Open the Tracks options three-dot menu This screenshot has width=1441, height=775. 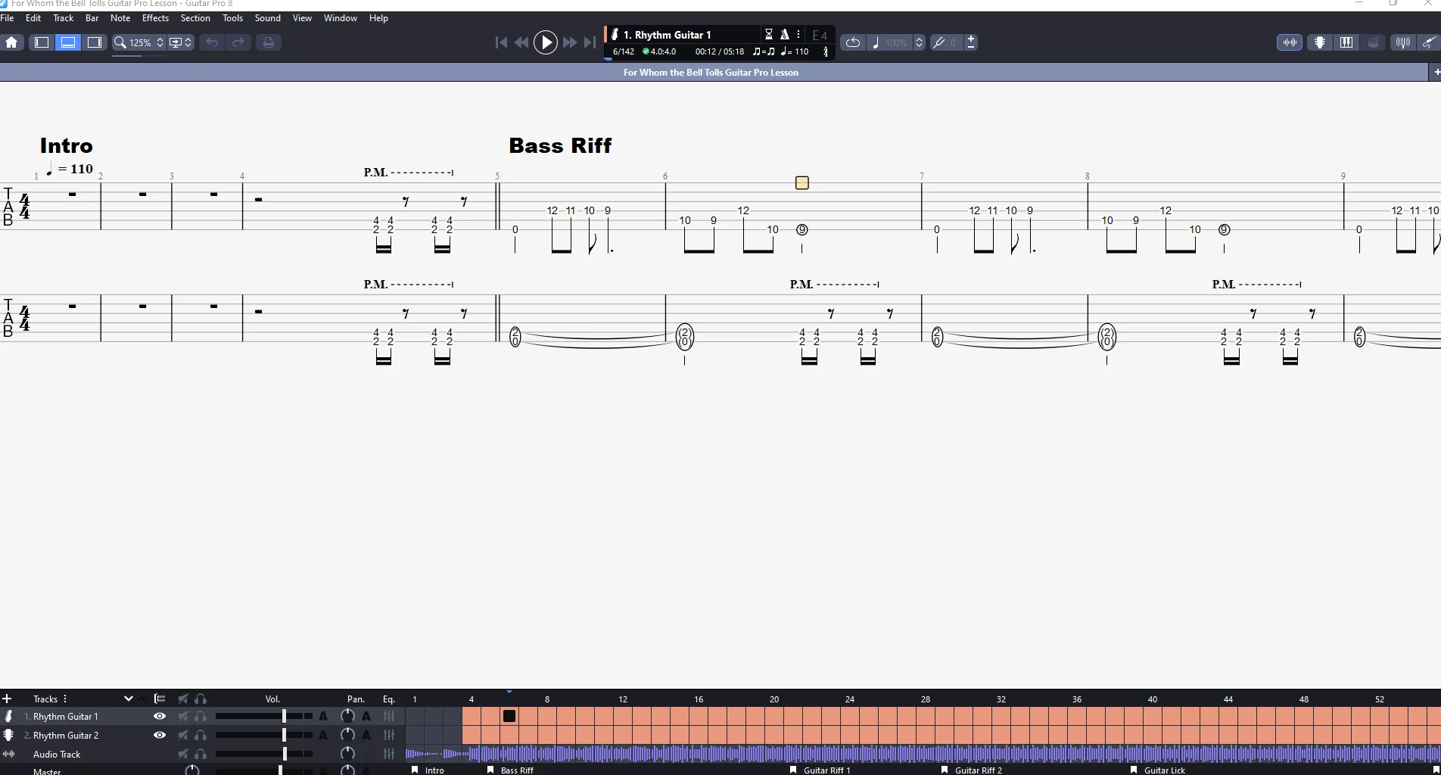point(65,699)
